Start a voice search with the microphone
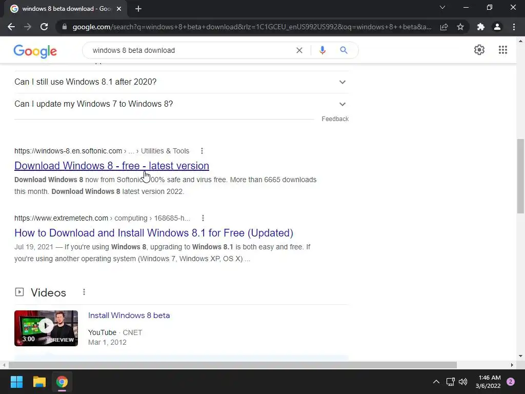525x394 pixels. click(x=322, y=50)
